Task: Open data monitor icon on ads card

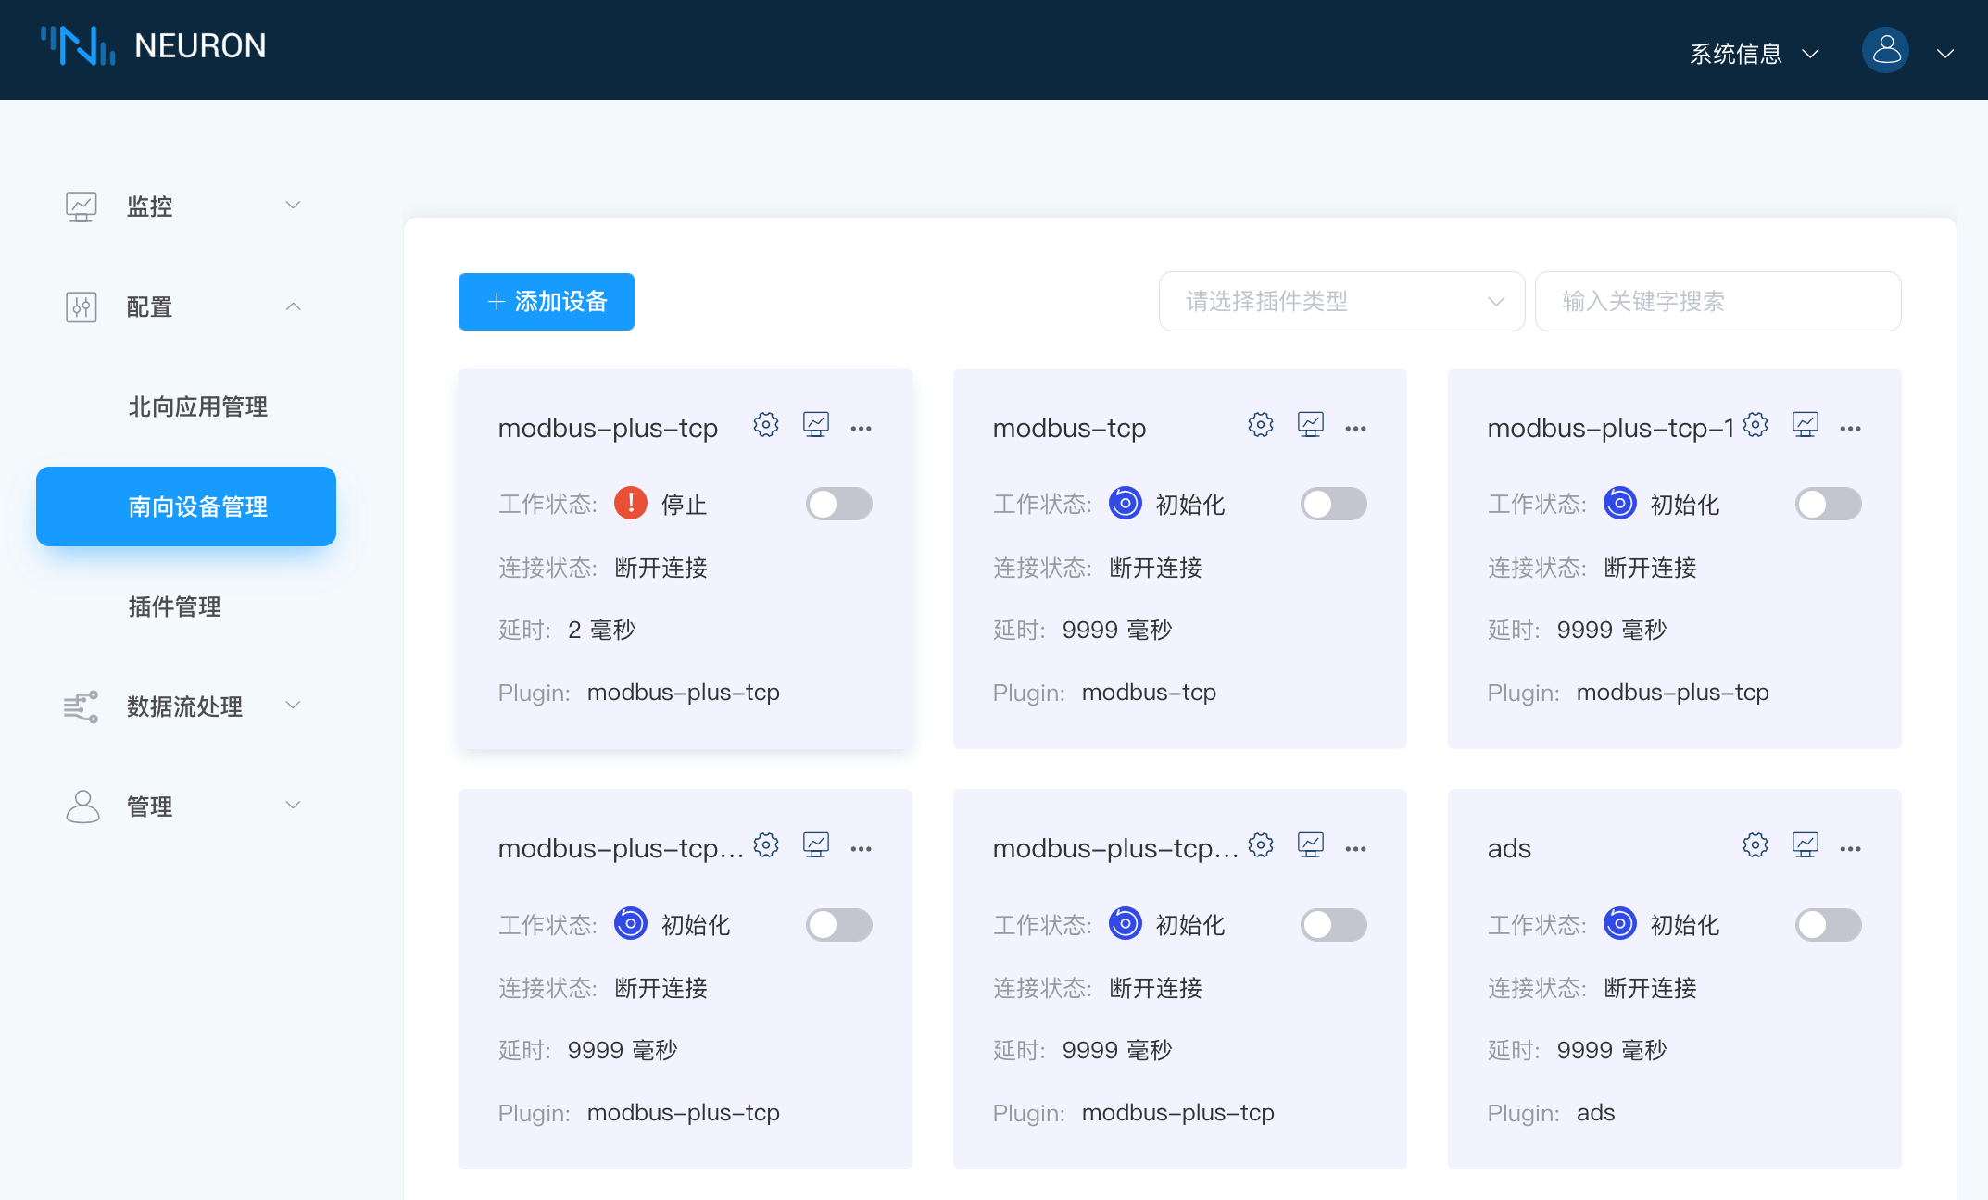Action: coord(1805,845)
